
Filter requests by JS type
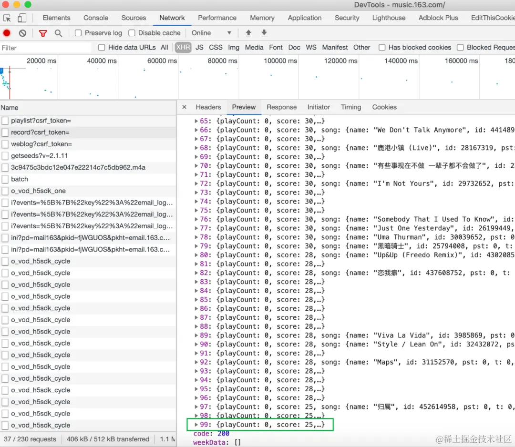pyautogui.click(x=199, y=47)
